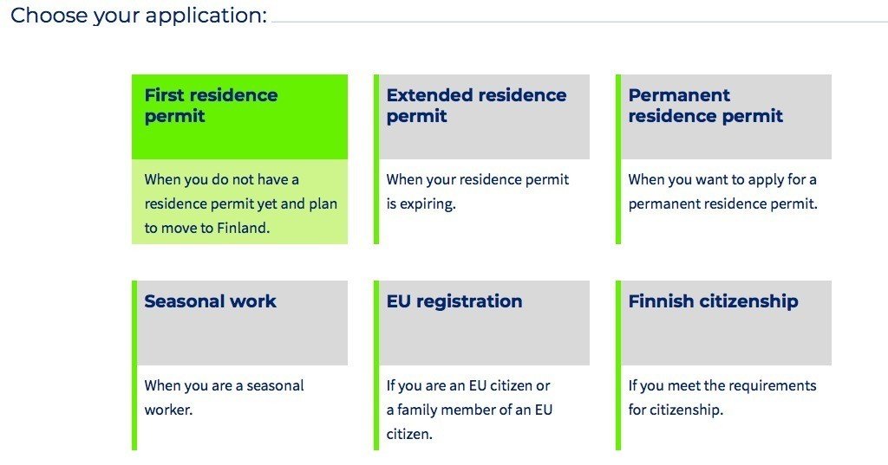Click green accent bar beside Finnish citizenship

pos(618,365)
